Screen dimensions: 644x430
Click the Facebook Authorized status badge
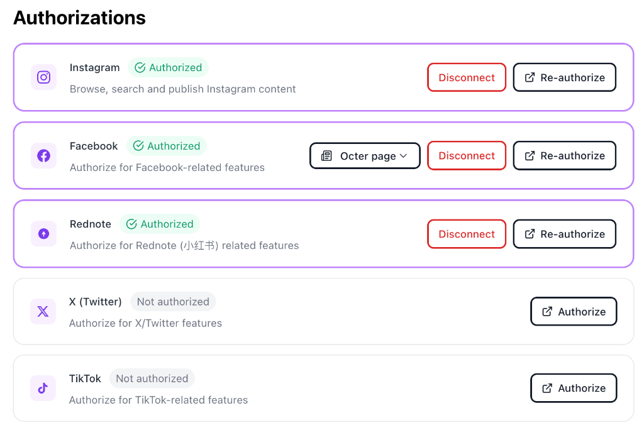[166, 146]
